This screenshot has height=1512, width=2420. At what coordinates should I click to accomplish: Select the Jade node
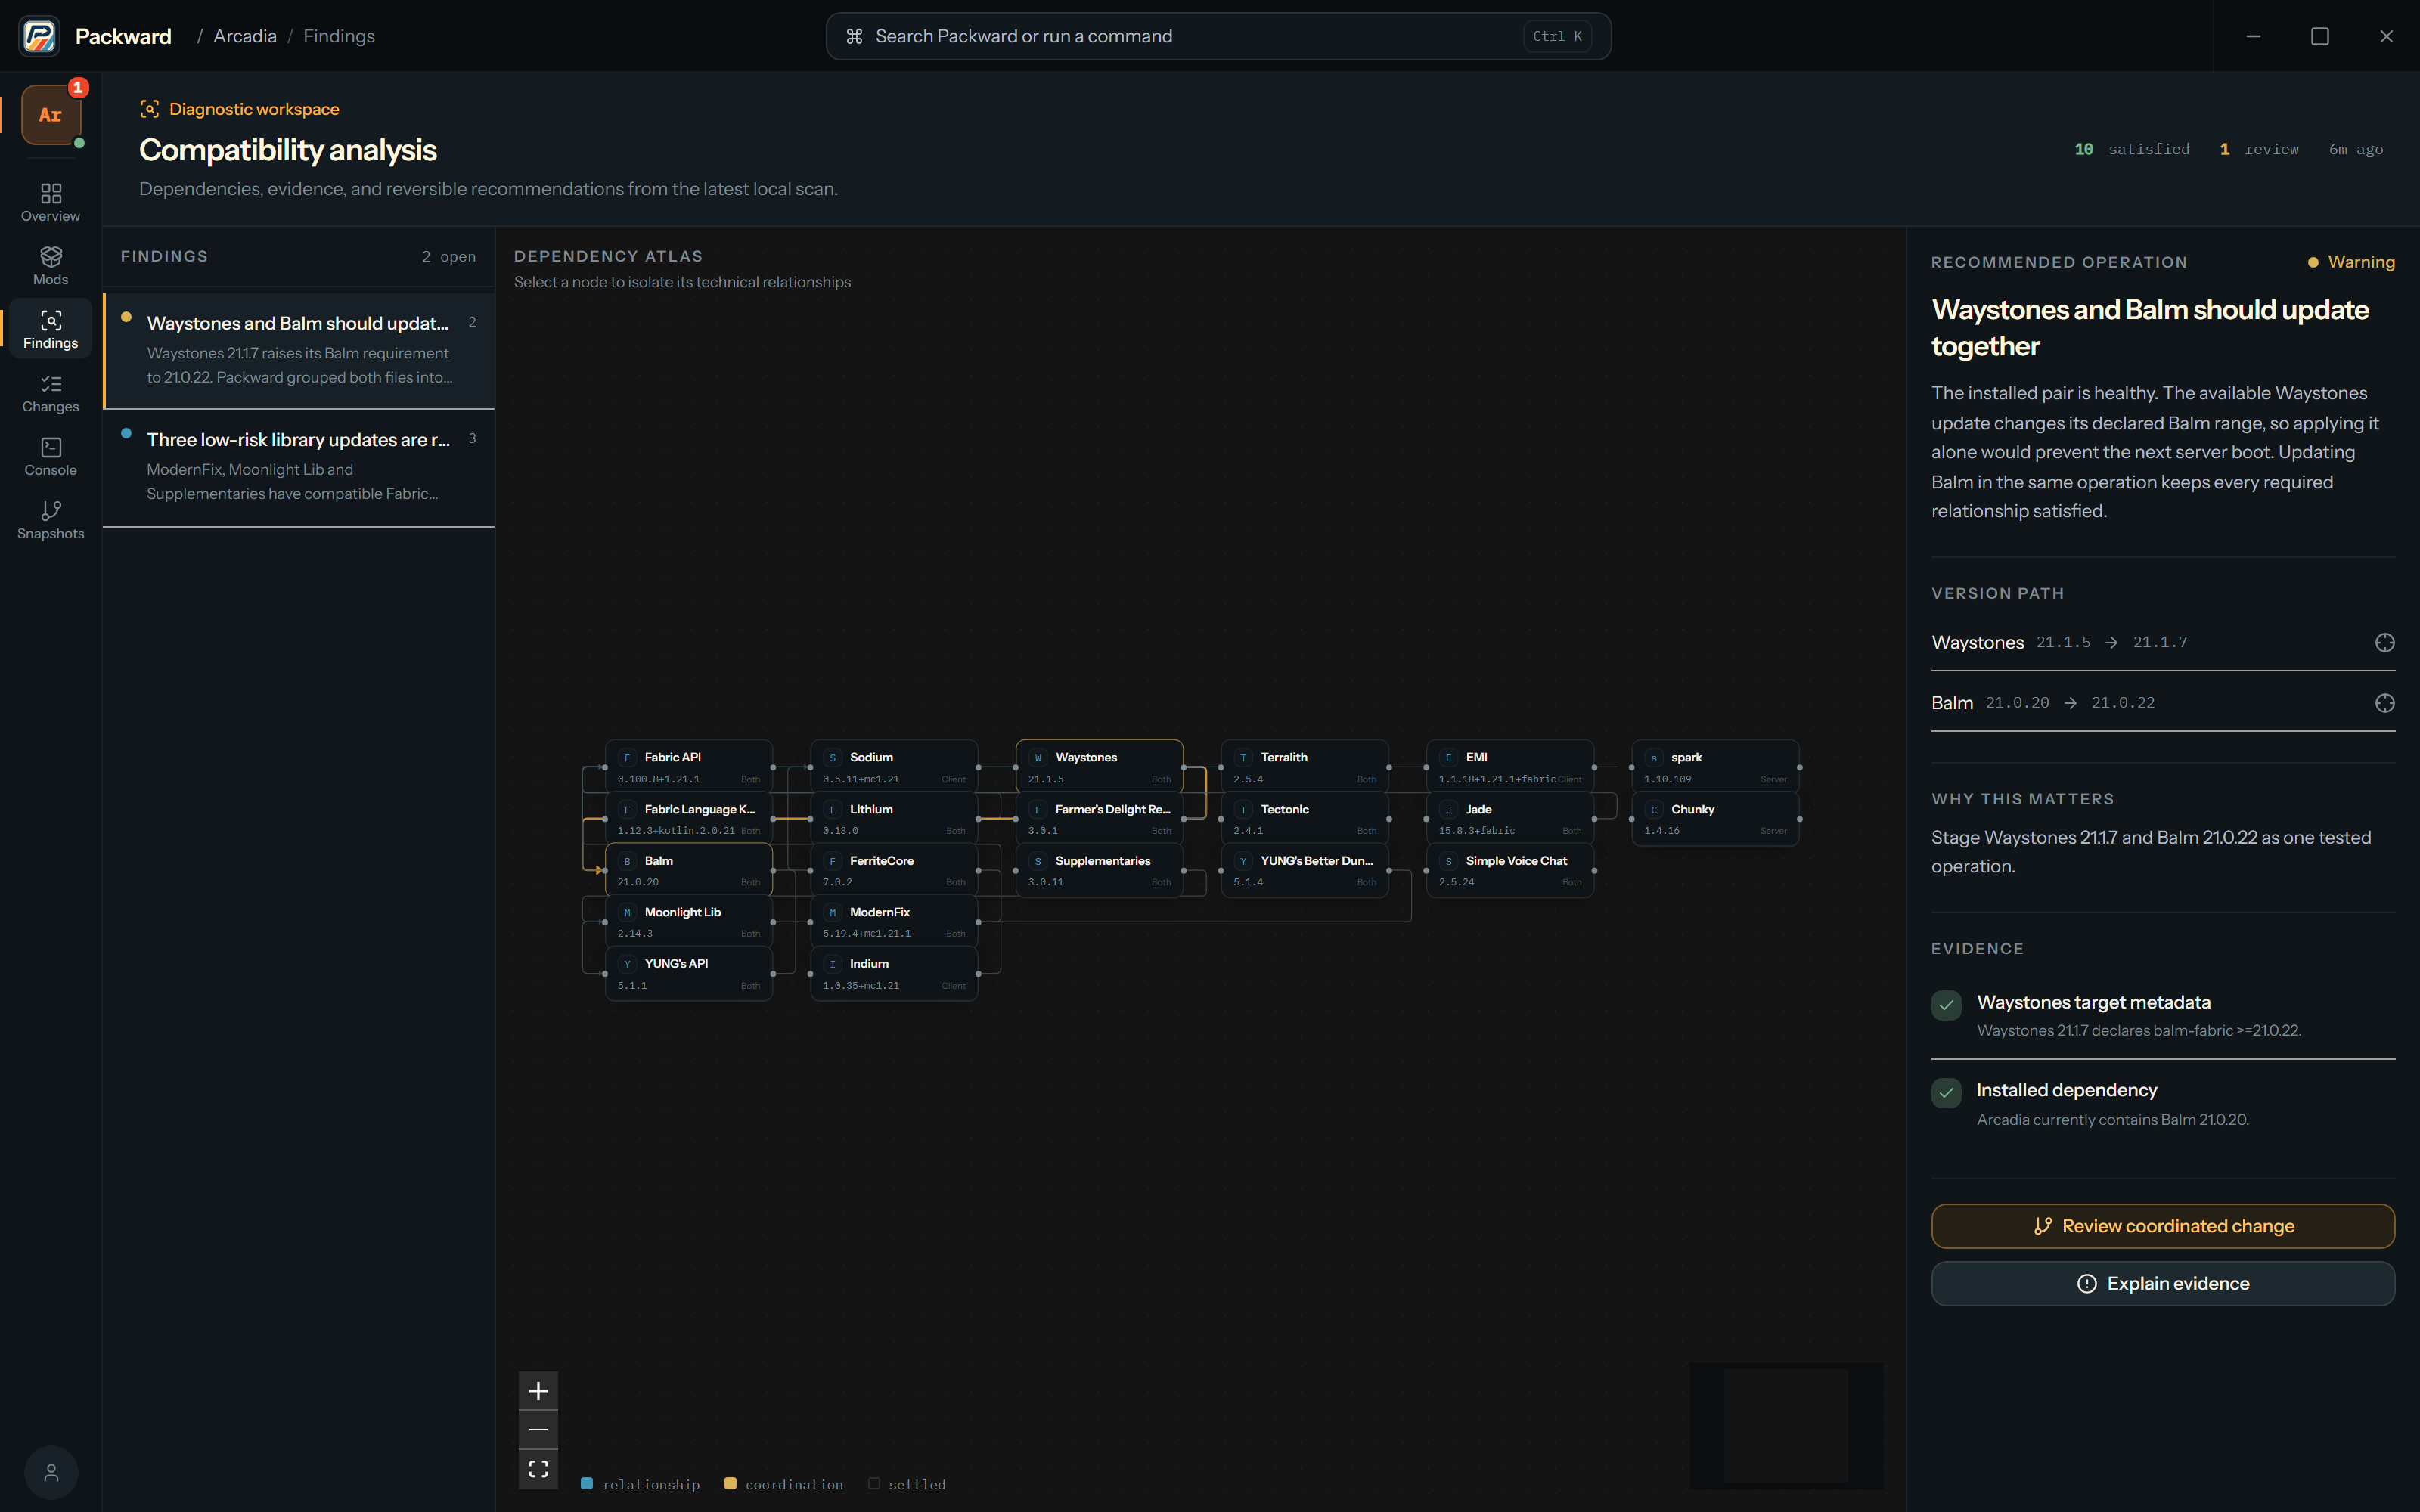1510,819
